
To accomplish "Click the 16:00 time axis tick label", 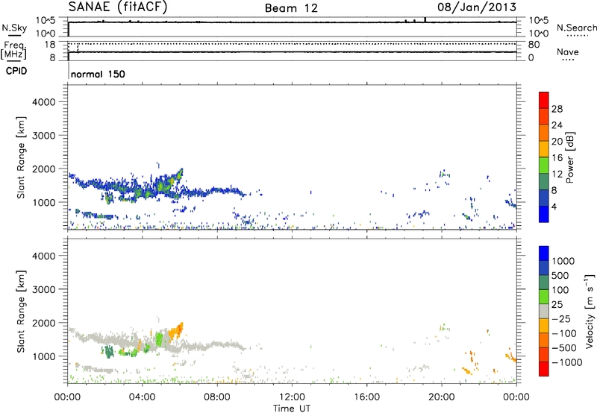I will point(366,397).
